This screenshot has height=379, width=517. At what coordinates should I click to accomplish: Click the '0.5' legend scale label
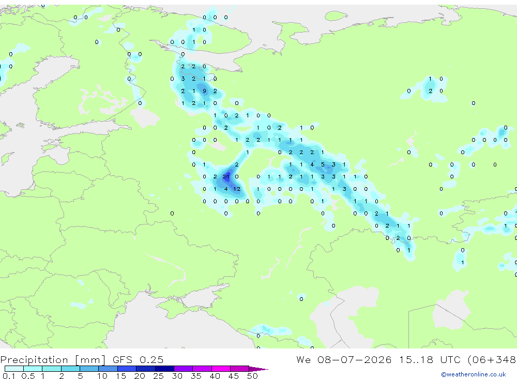(28, 376)
